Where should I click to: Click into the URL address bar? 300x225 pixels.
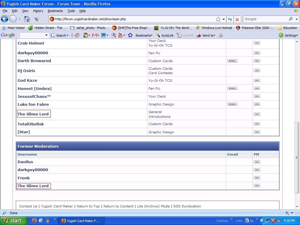[x=132, y=19]
